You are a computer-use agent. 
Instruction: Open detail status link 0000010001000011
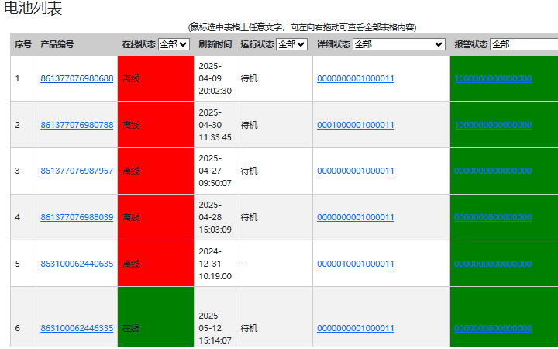pos(356,264)
